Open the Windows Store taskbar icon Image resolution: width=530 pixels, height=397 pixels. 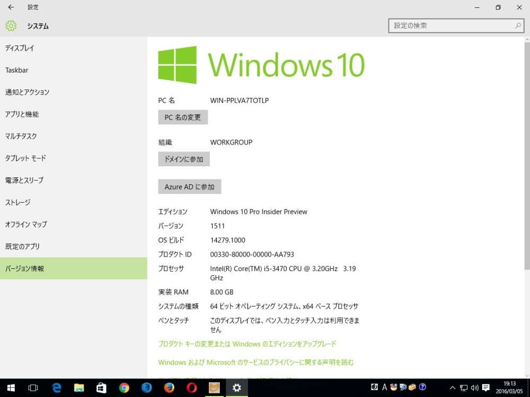101,388
